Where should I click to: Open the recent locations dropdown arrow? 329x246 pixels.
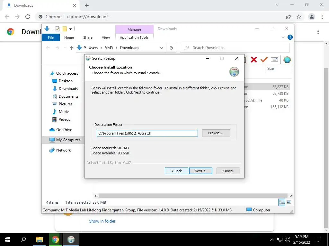[x=65, y=48]
